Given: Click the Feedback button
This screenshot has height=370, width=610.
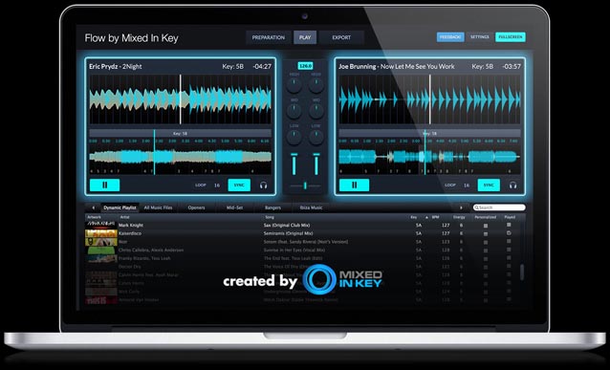Looking at the screenshot, I should click(x=450, y=37).
